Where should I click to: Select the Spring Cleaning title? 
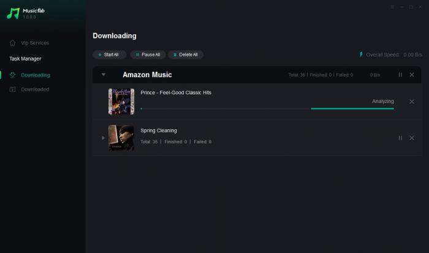tap(159, 130)
